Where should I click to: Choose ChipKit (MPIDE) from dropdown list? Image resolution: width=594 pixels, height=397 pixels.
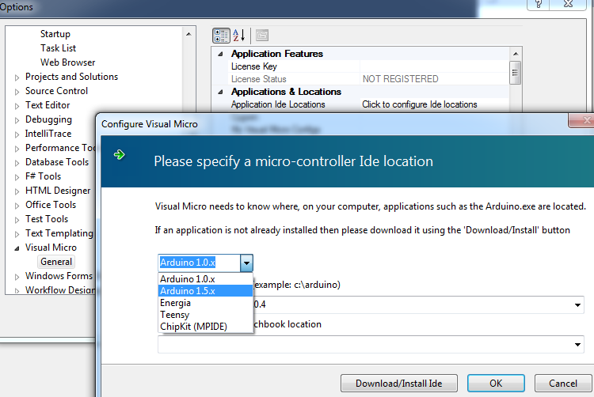(x=205, y=327)
